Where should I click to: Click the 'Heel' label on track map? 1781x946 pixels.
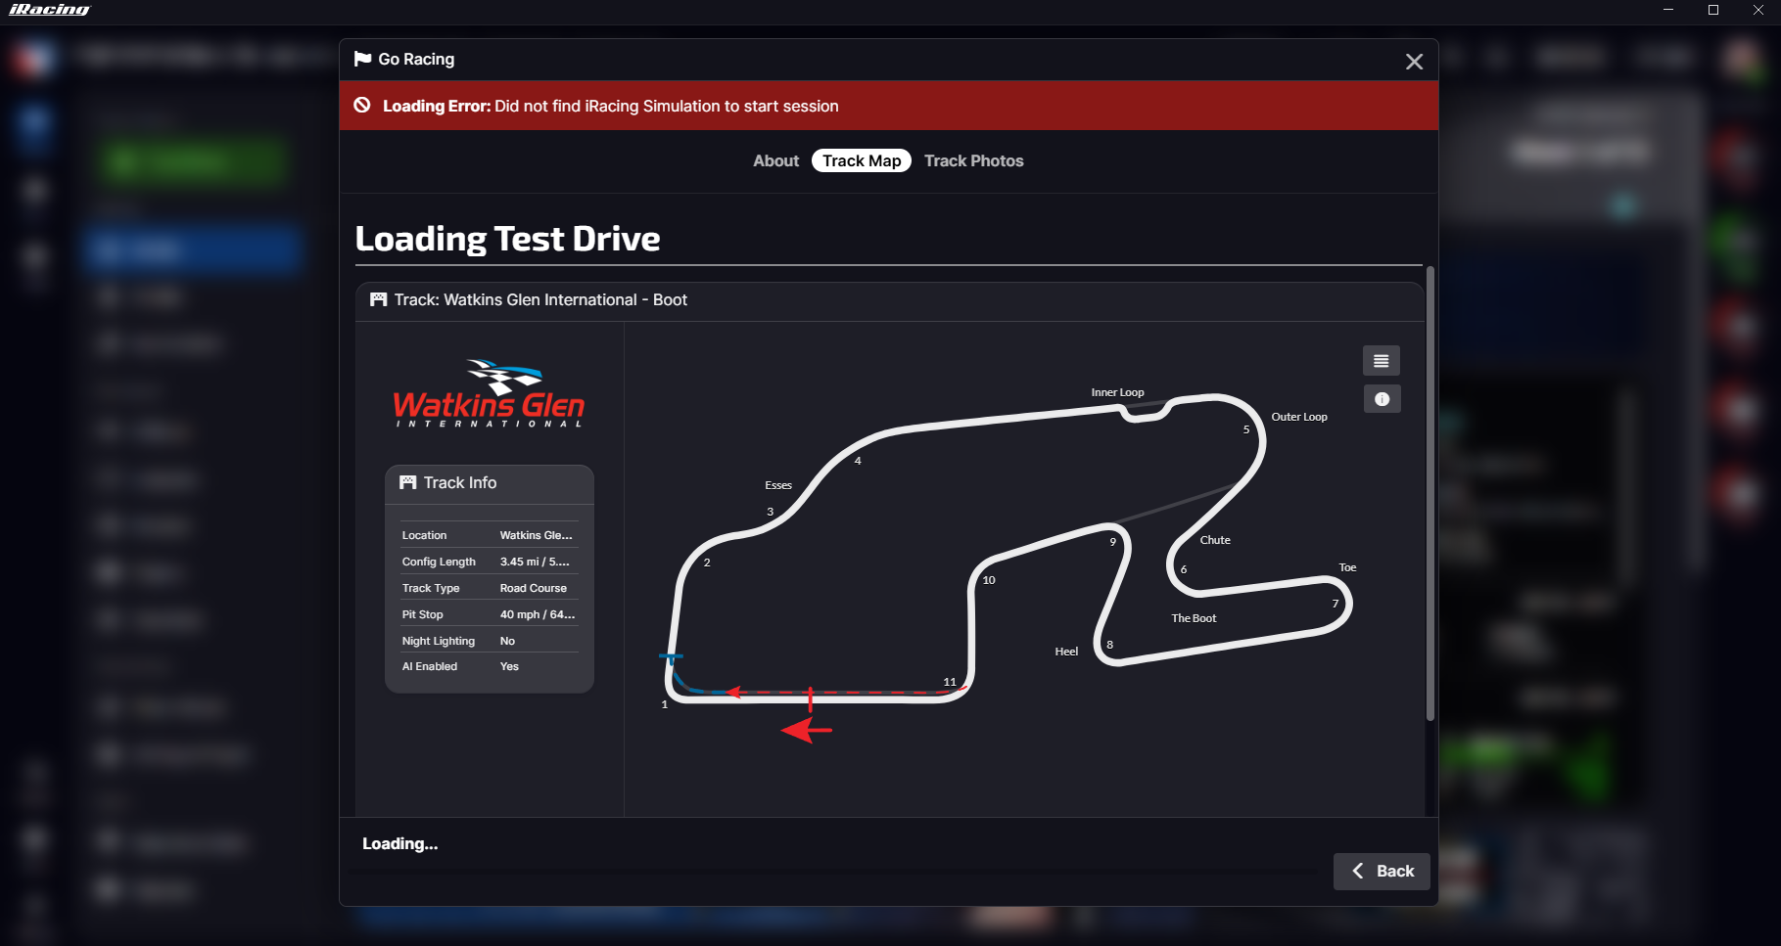[1066, 652]
